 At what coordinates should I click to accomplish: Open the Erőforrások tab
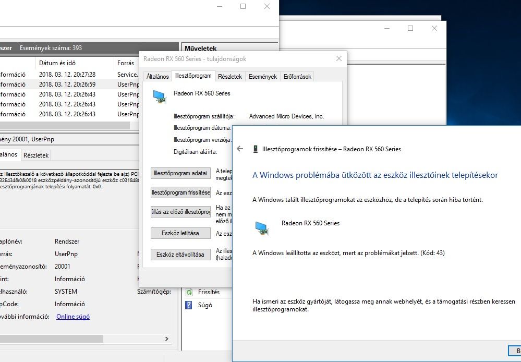[x=297, y=77]
